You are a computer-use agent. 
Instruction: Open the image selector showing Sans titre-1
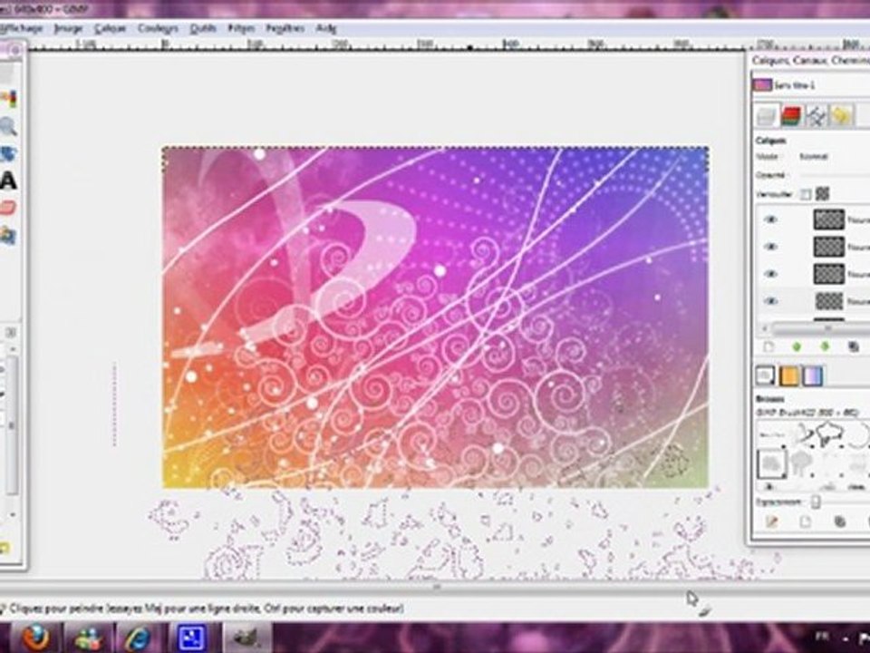[x=811, y=85]
